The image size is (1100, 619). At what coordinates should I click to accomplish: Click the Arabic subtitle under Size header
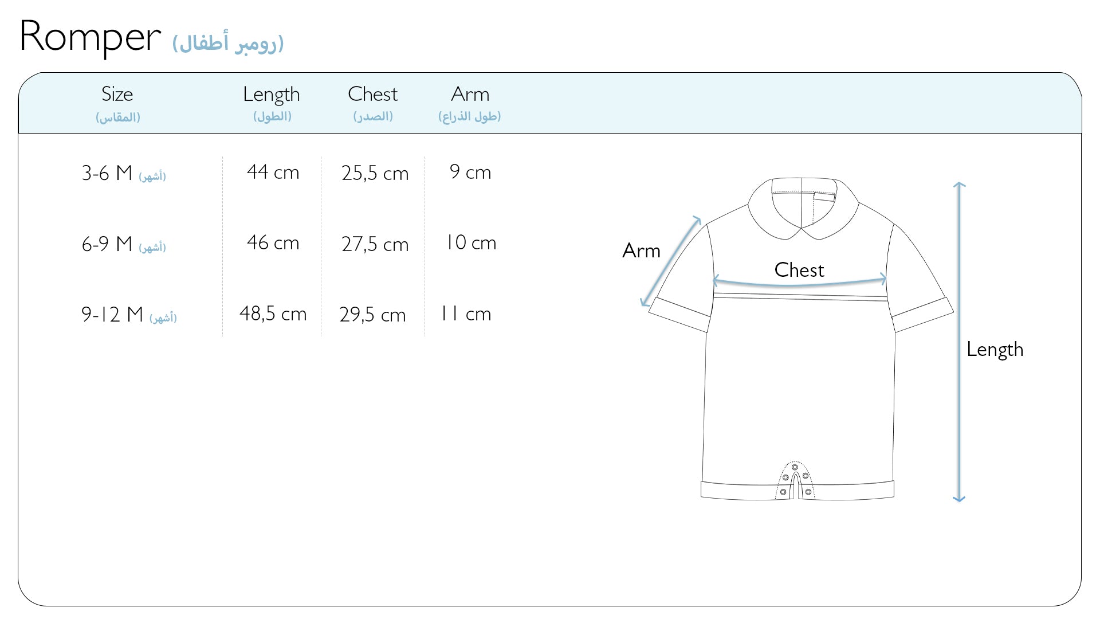tap(118, 117)
